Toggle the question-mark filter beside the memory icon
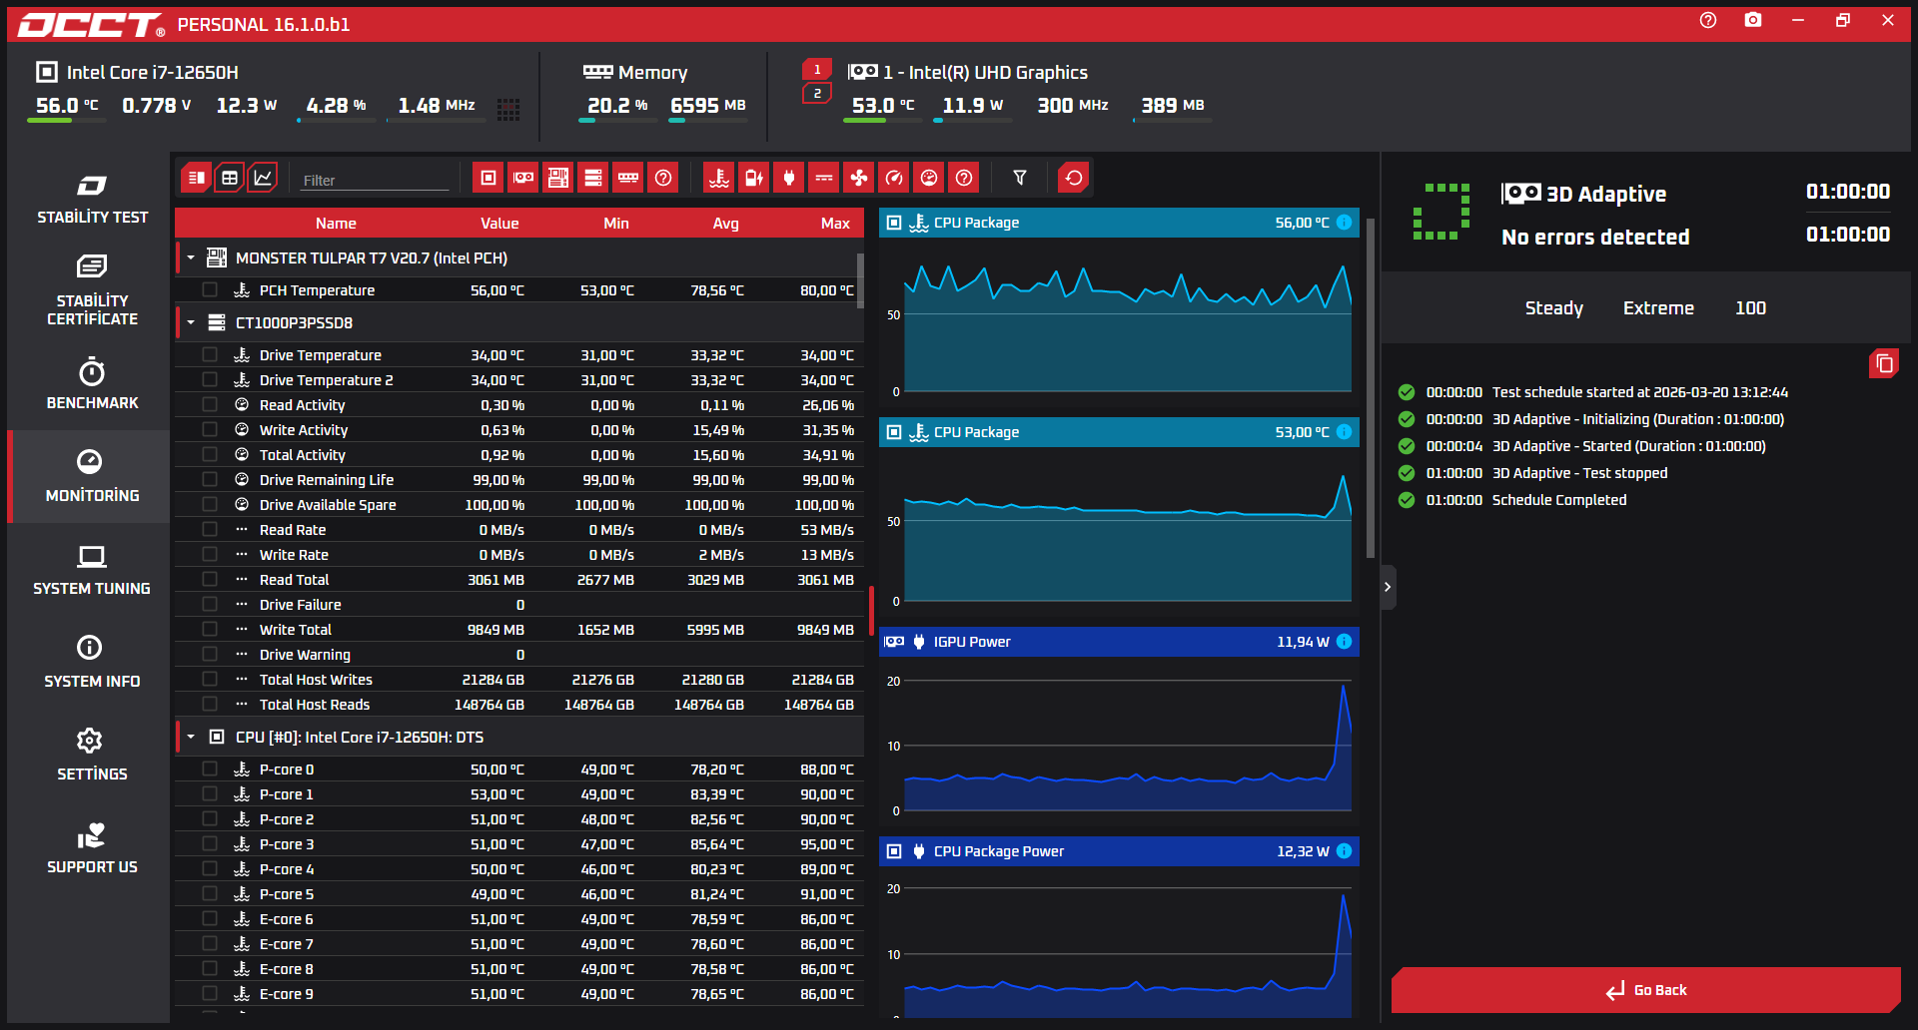This screenshot has height=1030, width=1918. (x=663, y=178)
